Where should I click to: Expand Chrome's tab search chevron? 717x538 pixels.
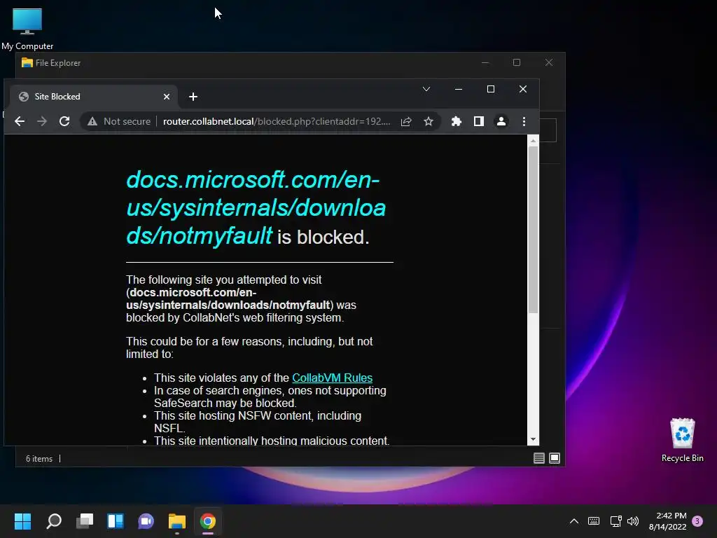click(x=426, y=89)
